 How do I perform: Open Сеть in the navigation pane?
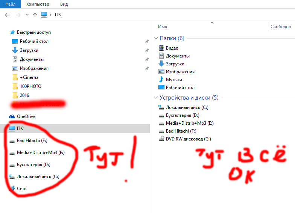coord(21,188)
